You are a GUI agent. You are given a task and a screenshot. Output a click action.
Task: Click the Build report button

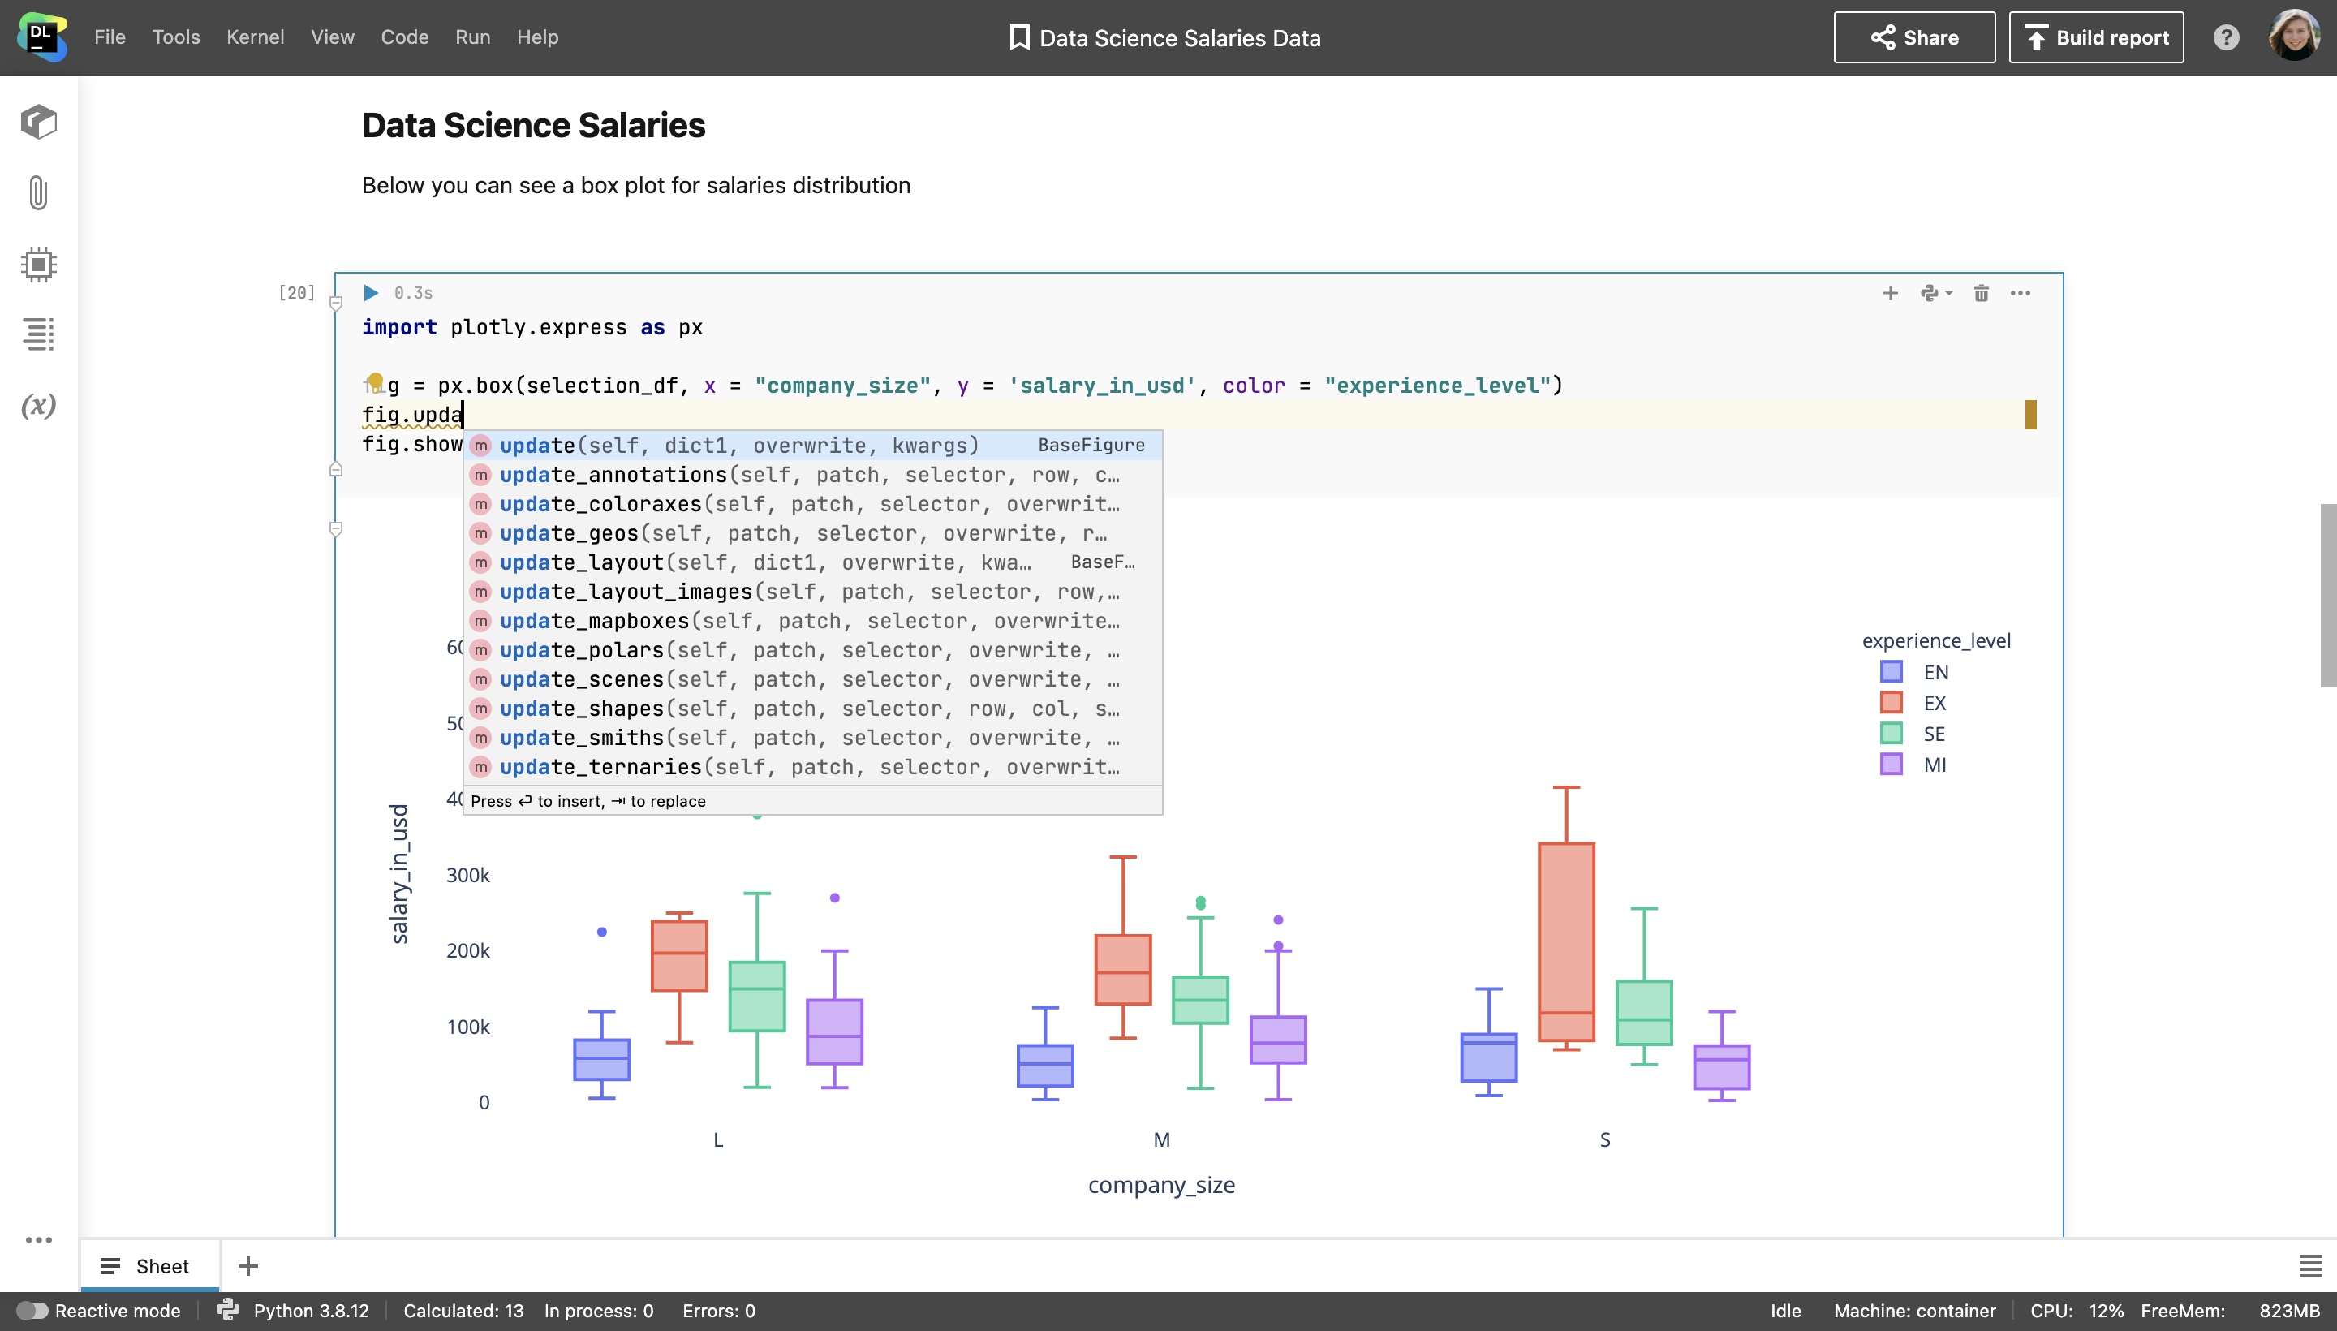2098,37
